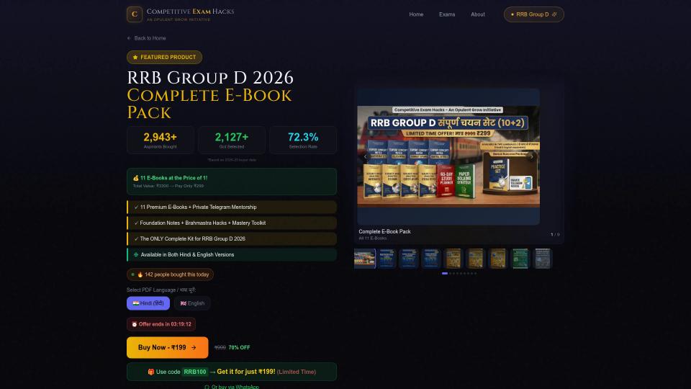This screenshot has height=389, width=691.
Task: Select the green cover carousel thumbnail
Action: click(x=520, y=259)
